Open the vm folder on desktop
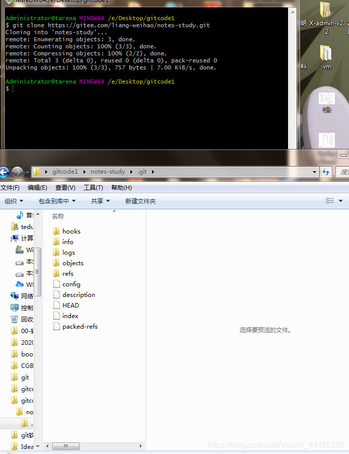Screen dimensions: 349x454 pyautogui.click(x=326, y=57)
